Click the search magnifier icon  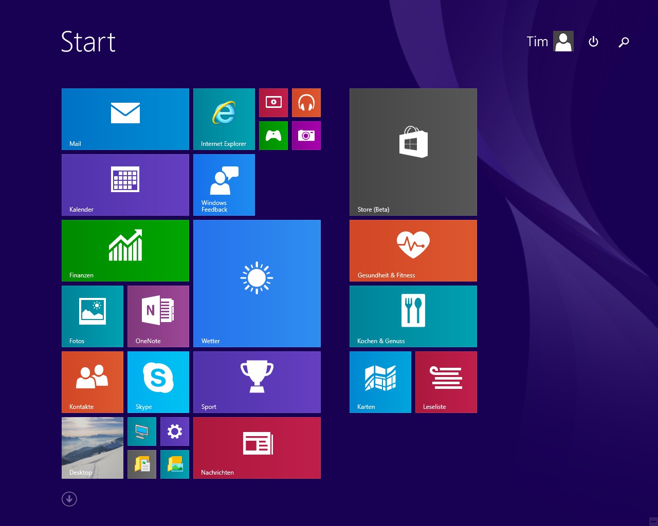point(624,42)
